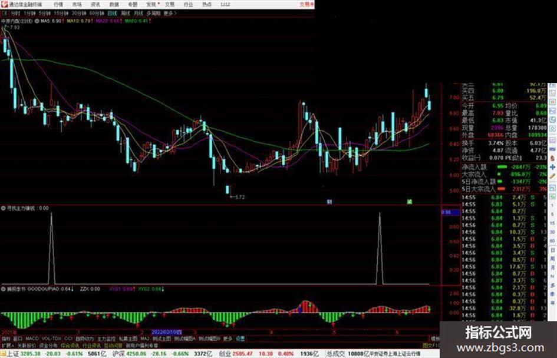Open indicator 设置 settings
Screen dimensions: 557x358
(240, 339)
